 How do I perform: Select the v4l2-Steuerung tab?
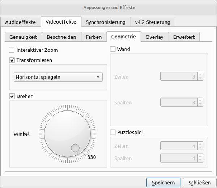tap(152, 22)
